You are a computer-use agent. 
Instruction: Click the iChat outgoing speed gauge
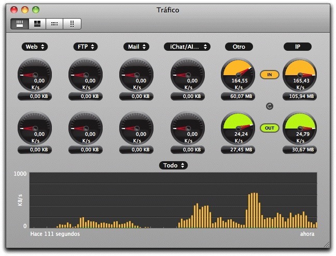point(188,128)
